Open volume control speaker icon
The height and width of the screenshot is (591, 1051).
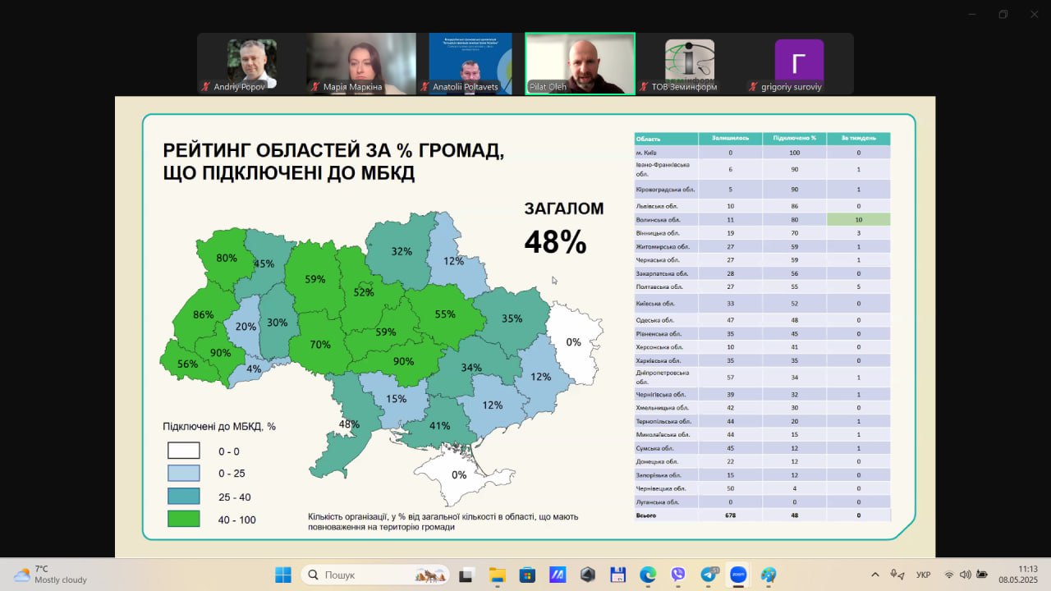click(x=965, y=575)
